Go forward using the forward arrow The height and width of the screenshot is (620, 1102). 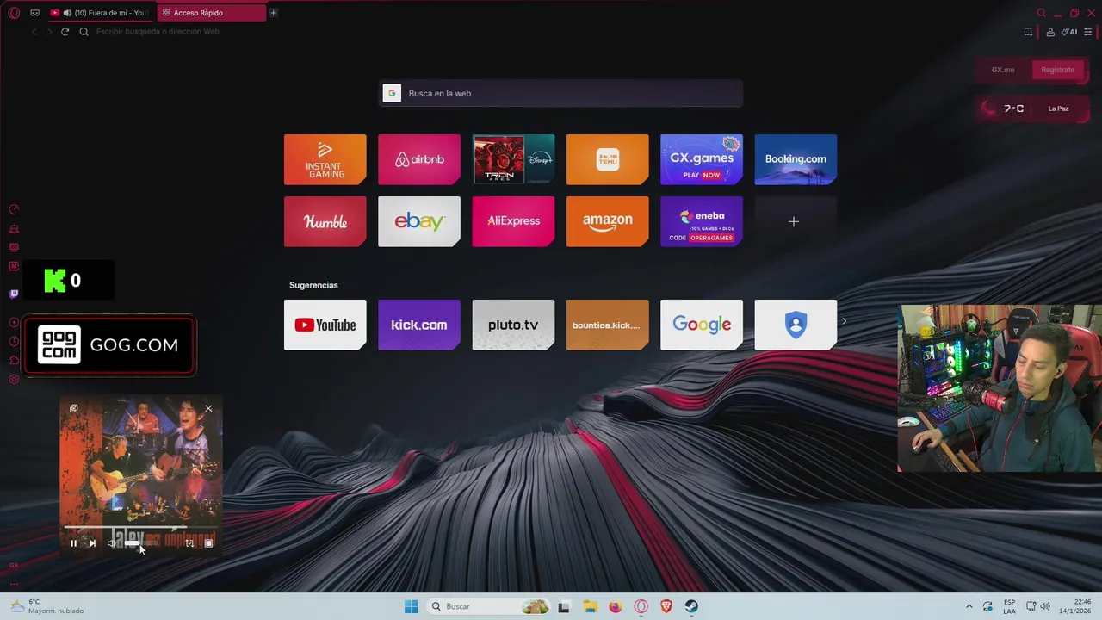(x=49, y=32)
